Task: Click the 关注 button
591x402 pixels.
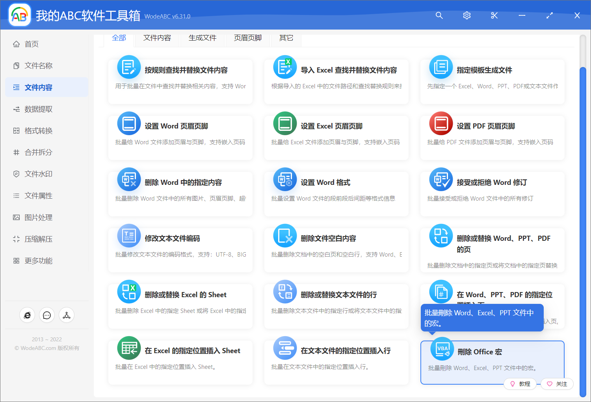Action: 557,384
